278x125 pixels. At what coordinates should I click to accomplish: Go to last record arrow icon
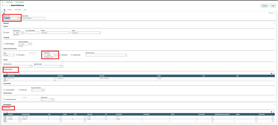coord(9,5)
